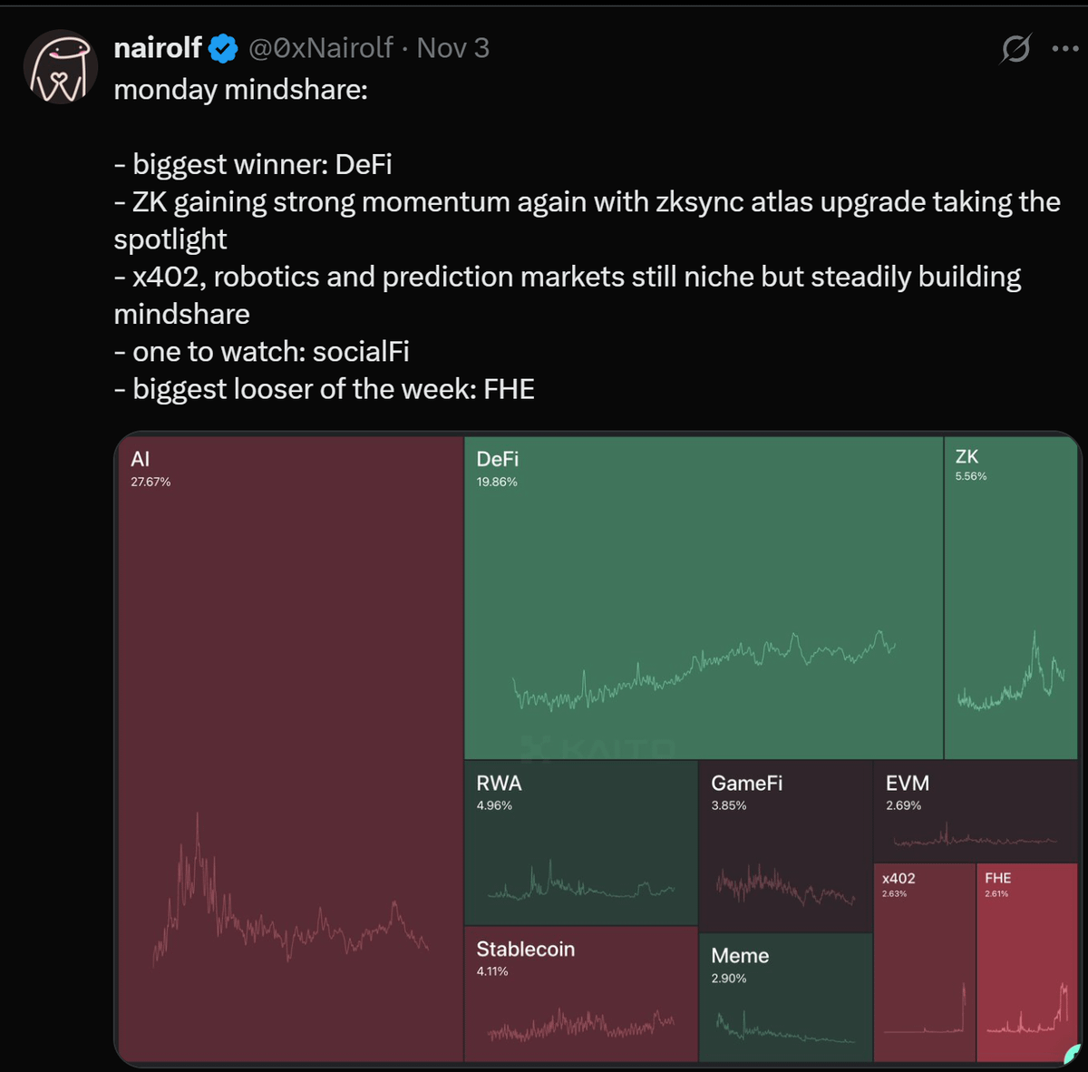This screenshot has width=1088, height=1072.
Task: Click the Grok slashed-circle icon
Action: tap(1015, 48)
